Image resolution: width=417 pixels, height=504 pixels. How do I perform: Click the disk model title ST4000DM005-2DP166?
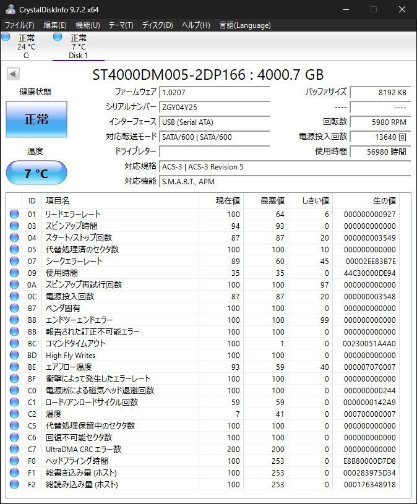169,75
